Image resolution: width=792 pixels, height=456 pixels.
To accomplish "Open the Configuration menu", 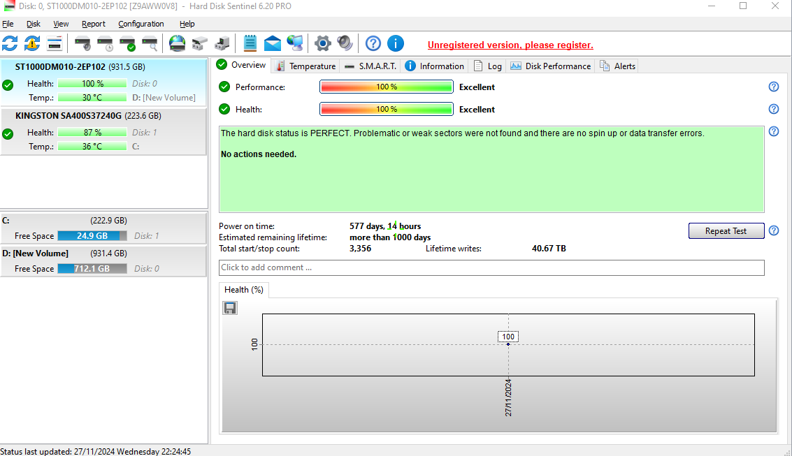I will (141, 24).
